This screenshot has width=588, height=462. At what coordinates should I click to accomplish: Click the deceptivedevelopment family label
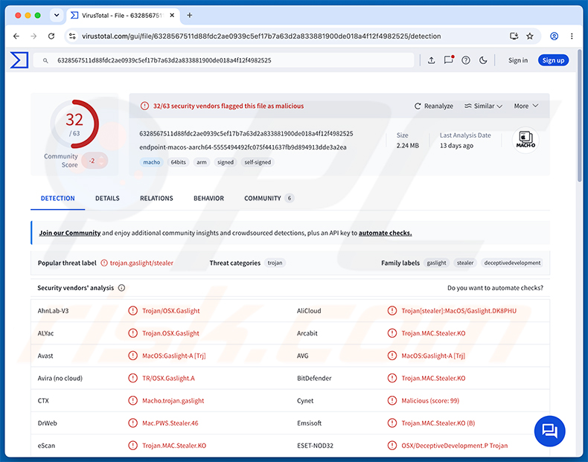coord(512,263)
